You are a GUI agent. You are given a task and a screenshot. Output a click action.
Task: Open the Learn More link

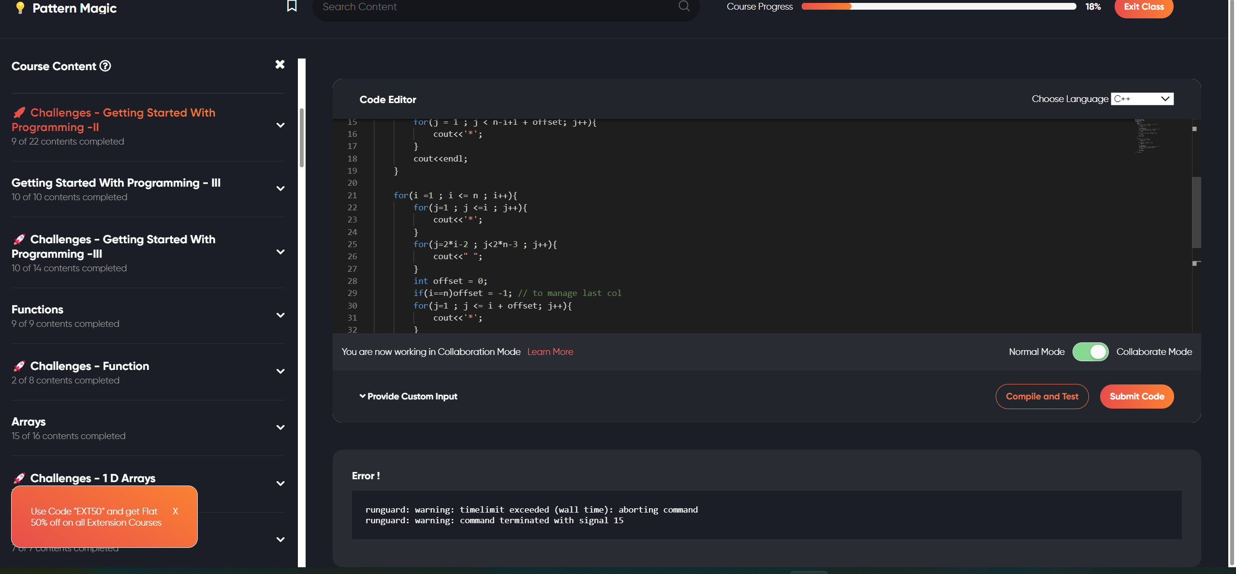550,352
